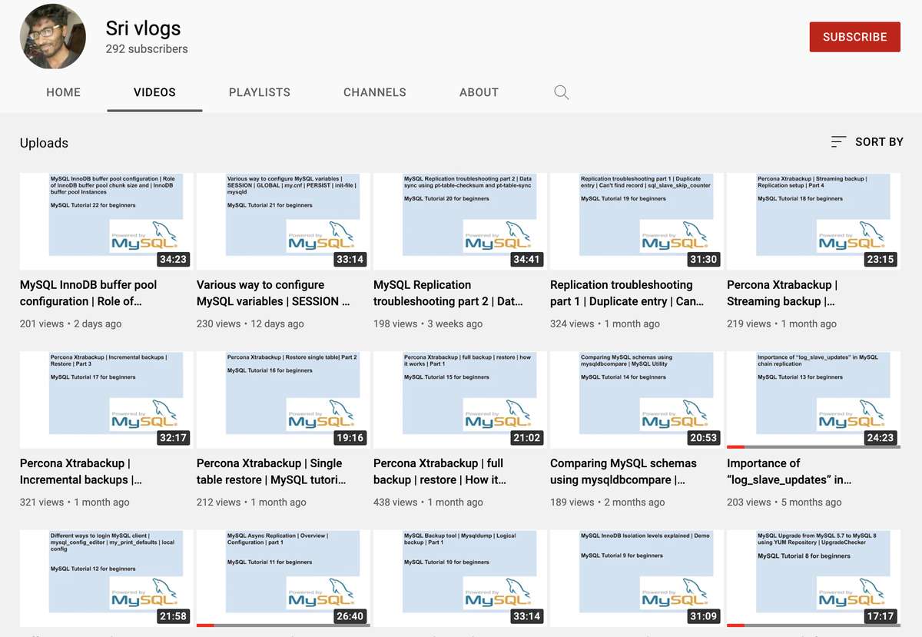The width and height of the screenshot is (922, 637).
Task: Open MySQL Tutorial 17 incremental backups thumbnail
Action: (105, 400)
